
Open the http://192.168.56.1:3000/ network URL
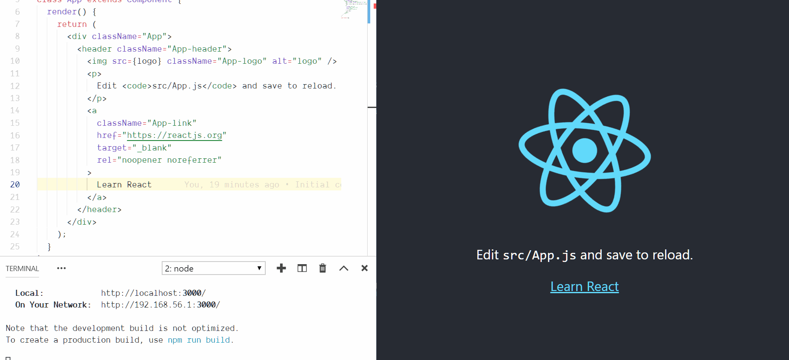[160, 305]
